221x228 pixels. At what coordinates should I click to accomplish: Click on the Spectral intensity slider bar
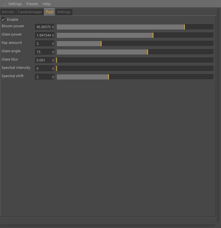pos(135,68)
